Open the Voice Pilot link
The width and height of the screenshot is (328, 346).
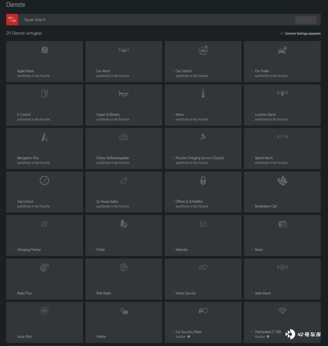click(24, 336)
